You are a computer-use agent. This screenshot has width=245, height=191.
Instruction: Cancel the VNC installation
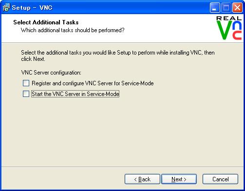pos(220,179)
